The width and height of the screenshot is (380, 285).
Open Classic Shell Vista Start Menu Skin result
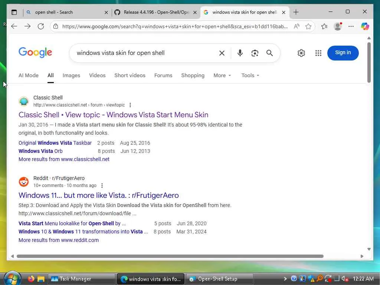click(x=113, y=115)
